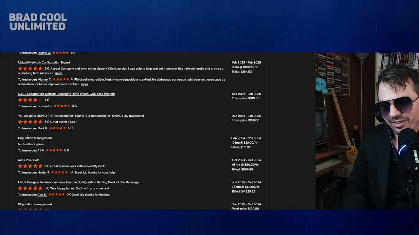Click the star rating beside Ali R.
This screenshot has height=235, width=419.
click(x=54, y=150)
